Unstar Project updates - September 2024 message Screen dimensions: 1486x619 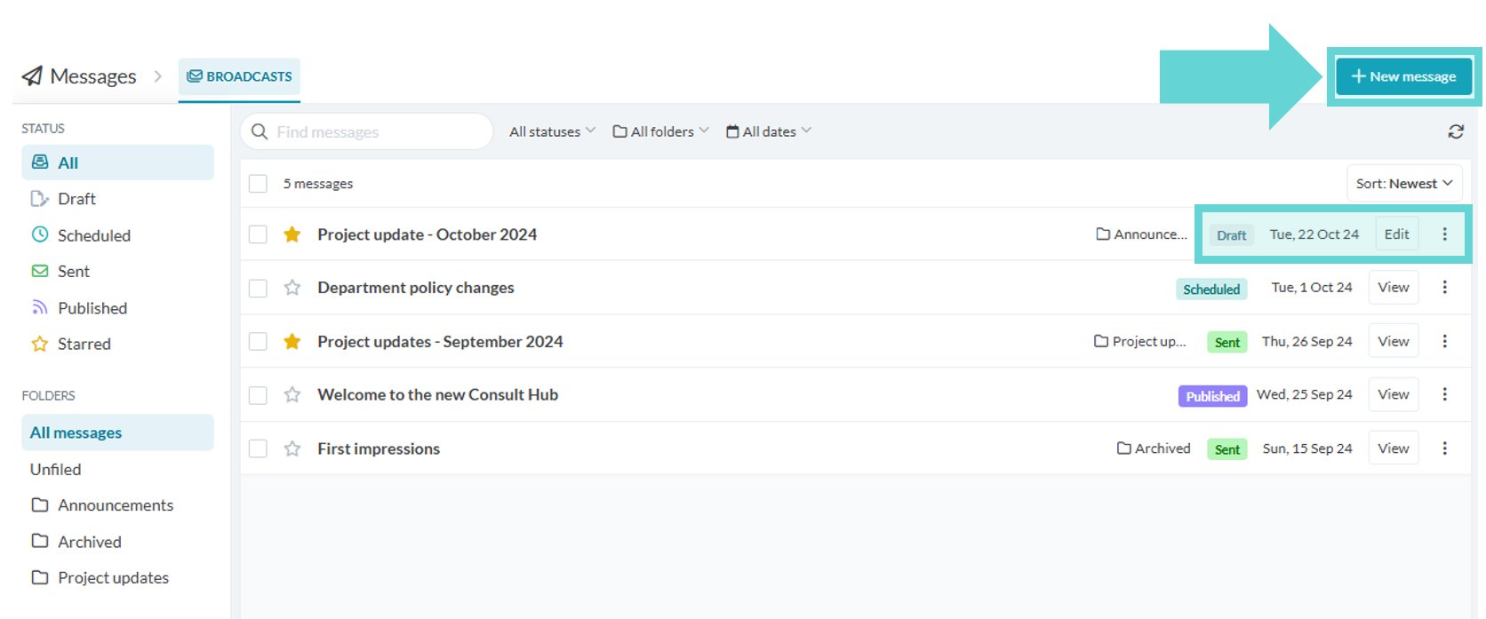click(292, 342)
